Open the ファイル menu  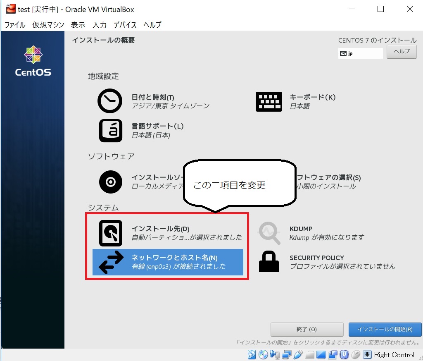point(15,25)
